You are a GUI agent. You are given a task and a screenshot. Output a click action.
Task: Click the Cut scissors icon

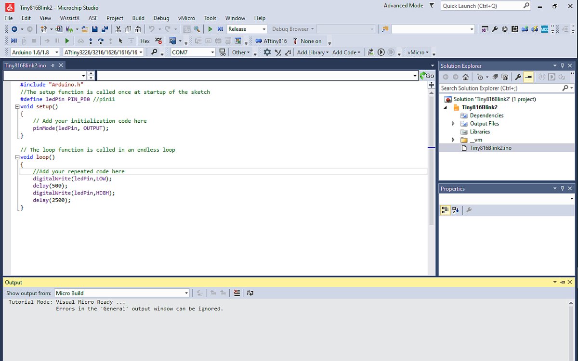tap(118, 29)
